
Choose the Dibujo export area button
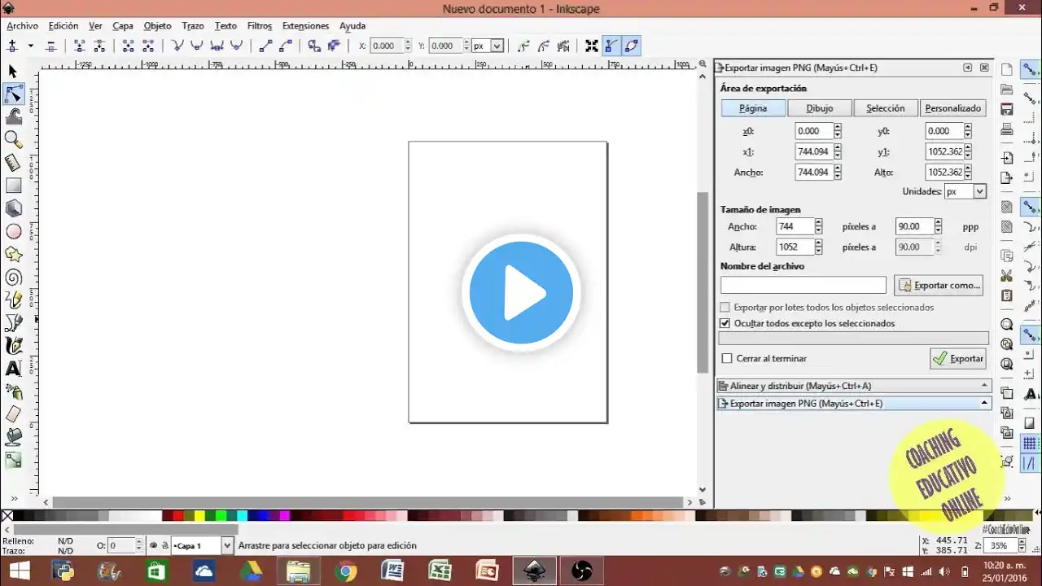pyautogui.click(x=820, y=108)
